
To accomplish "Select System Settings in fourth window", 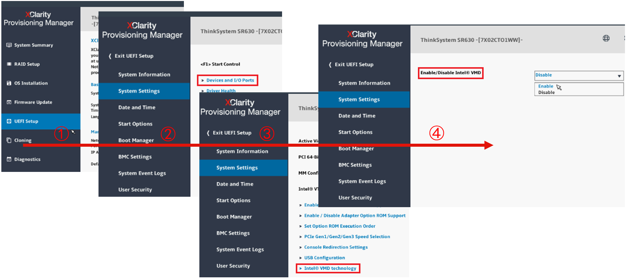I will tap(364, 99).
